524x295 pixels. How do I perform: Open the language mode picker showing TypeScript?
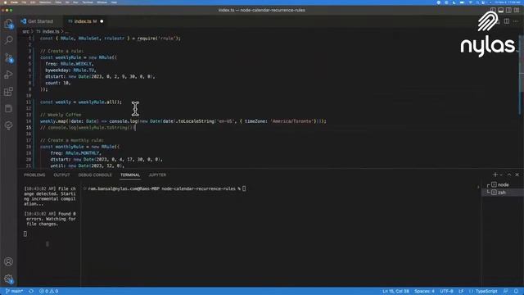click(x=486, y=291)
